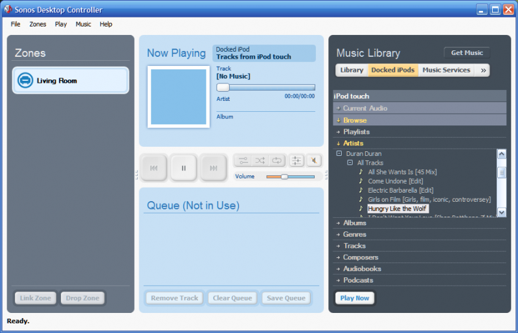Image resolution: width=518 pixels, height=333 pixels.
Task: Skip to the next track
Action: click(214, 168)
